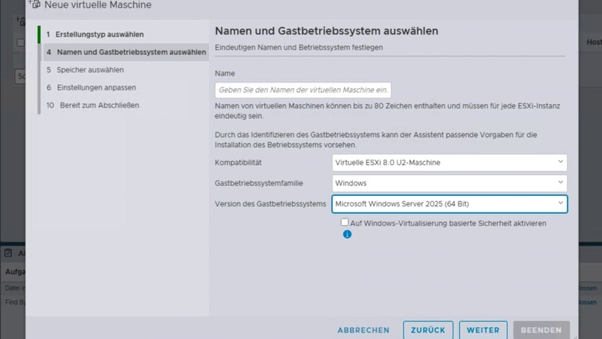Click Weiter to continue the wizard
This screenshot has width=602, height=339.
pyautogui.click(x=482, y=330)
